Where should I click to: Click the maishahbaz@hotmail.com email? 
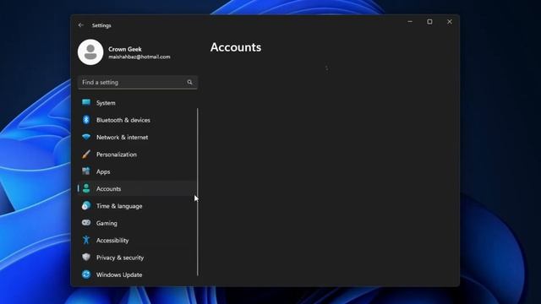(139, 57)
